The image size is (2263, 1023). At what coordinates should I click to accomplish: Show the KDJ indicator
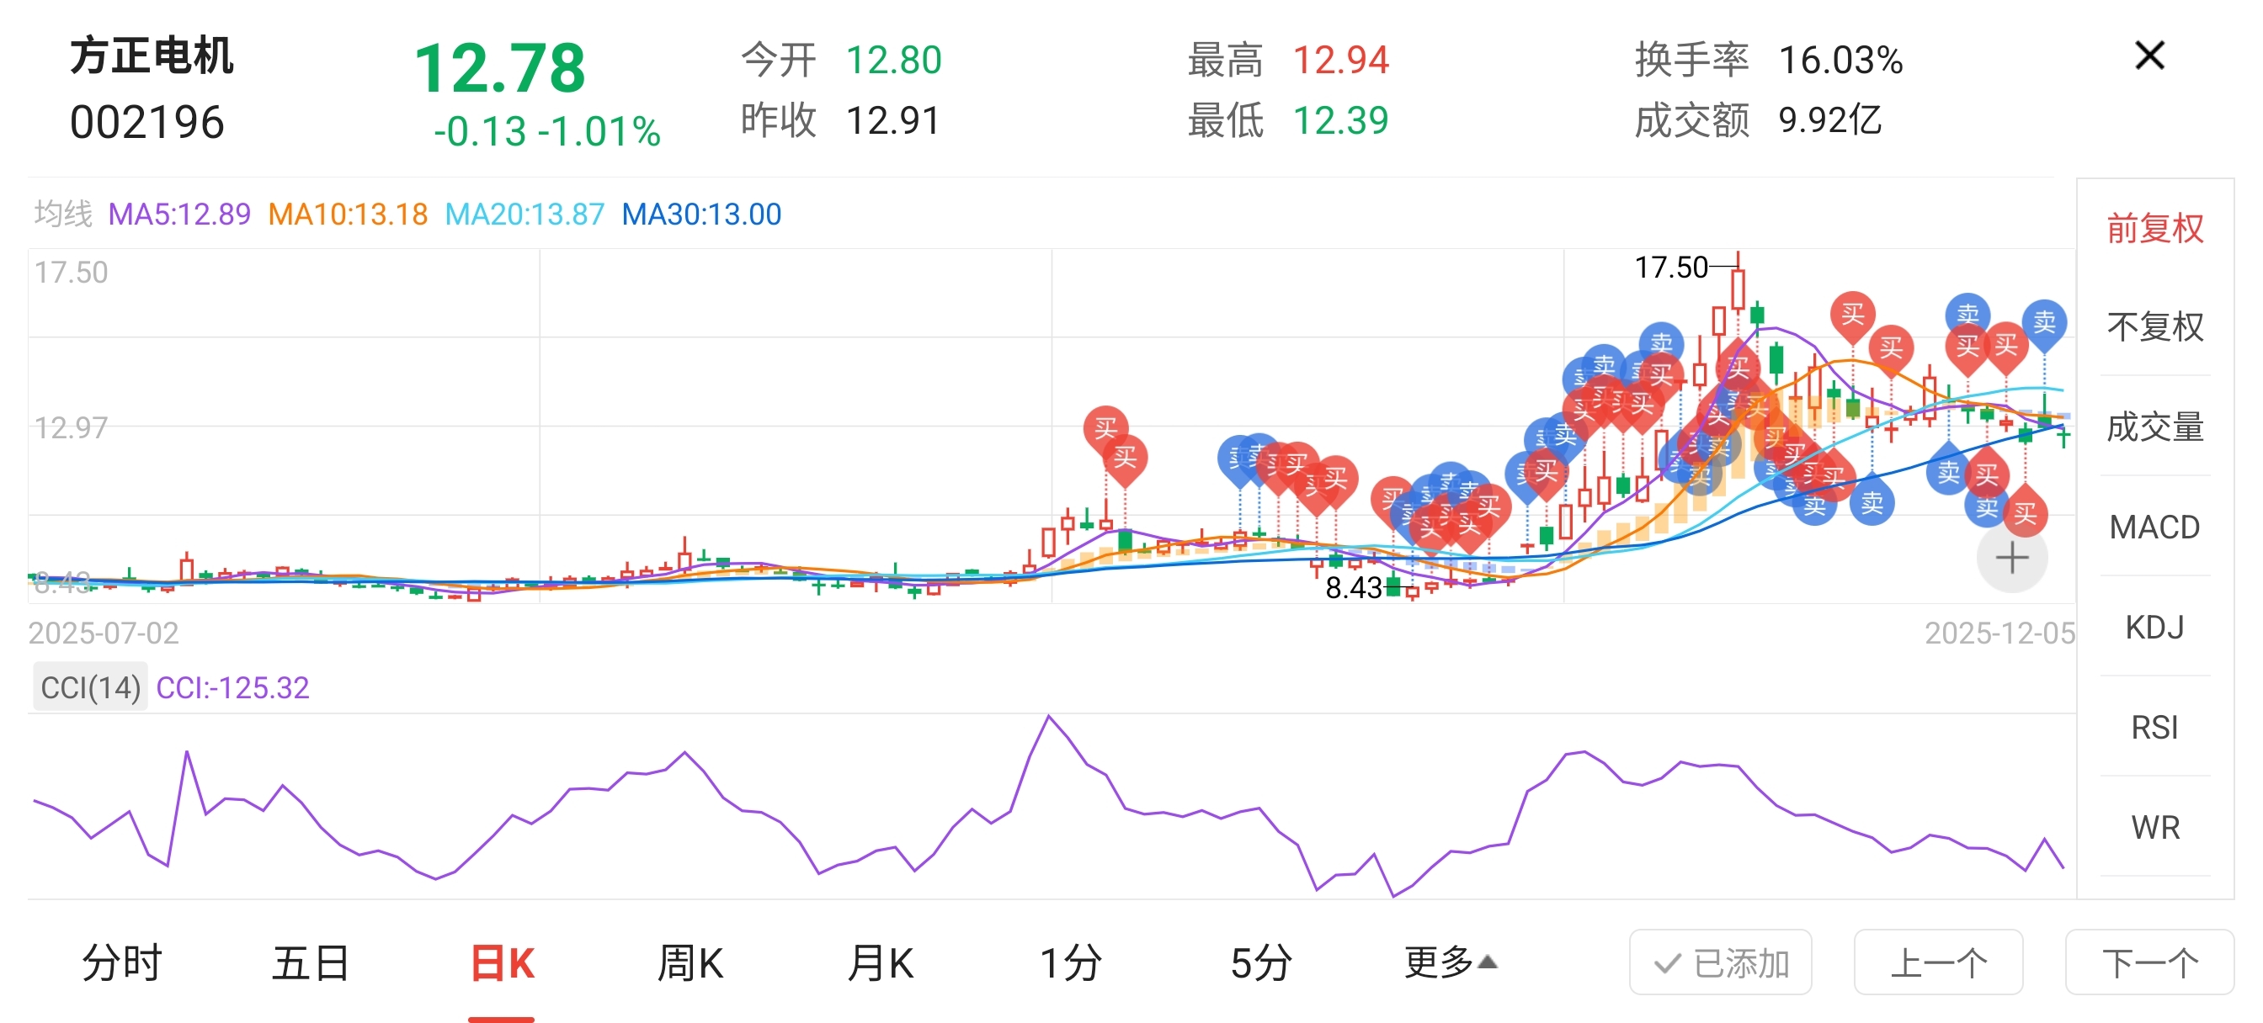click(2154, 627)
